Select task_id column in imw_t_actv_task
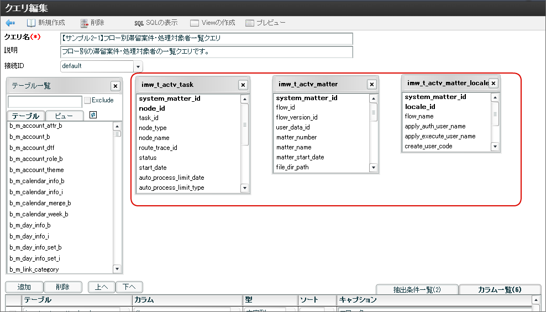546x312 pixels. tap(149, 118)
